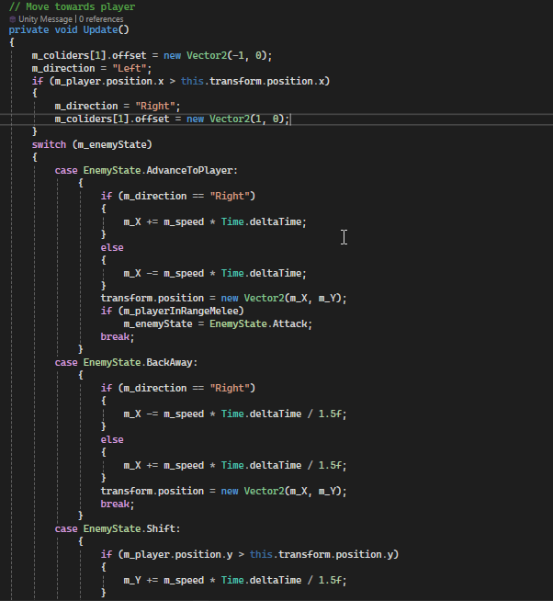
Task: Click the switch (m_enemyState) statement
Action: pos(92,145)
